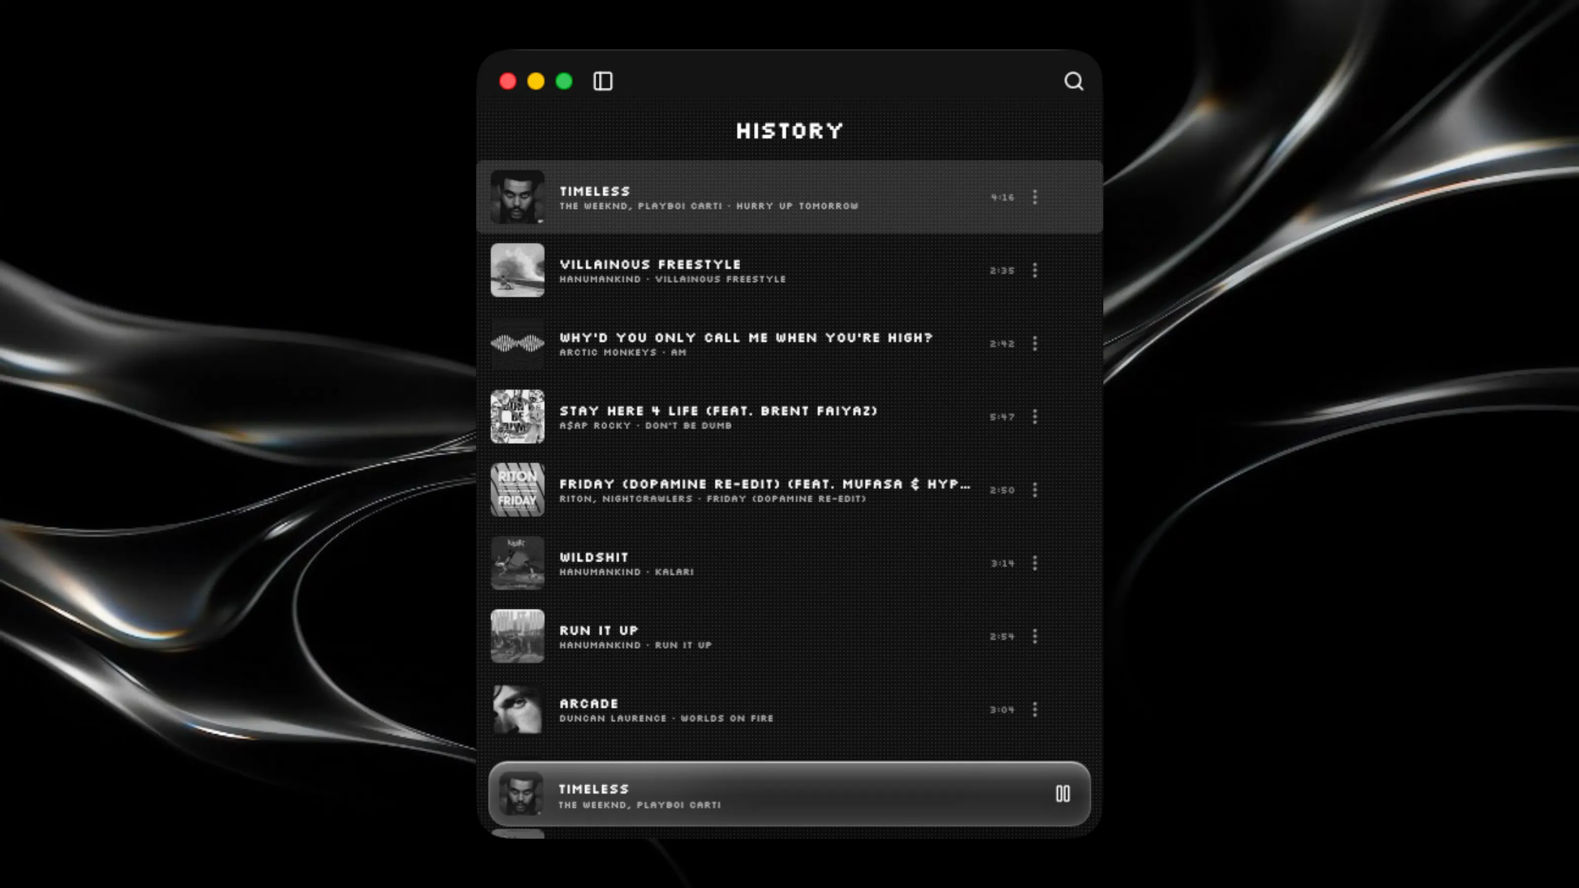Open Duncan Laurence · Worlds On Fire subtitle
Image resolution: width=1579 pixels, height=888 pixels.
(666, 718)
